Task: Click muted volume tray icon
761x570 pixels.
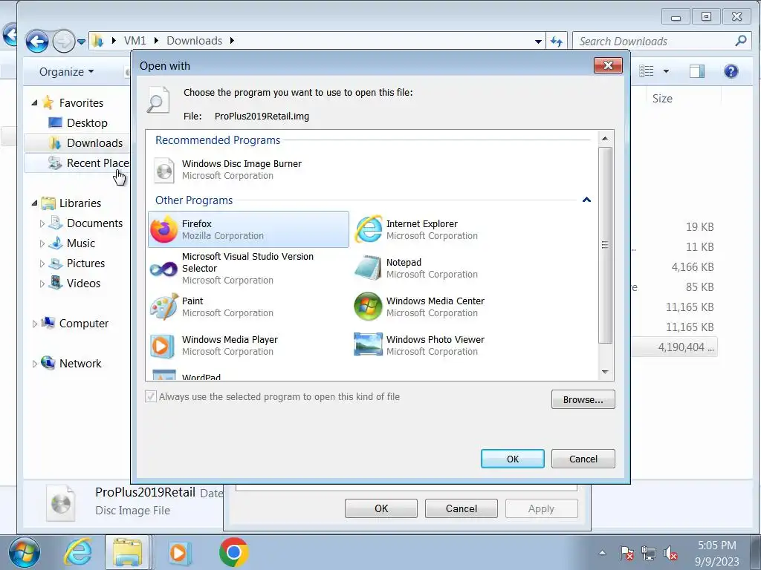Action: [671, 553]
